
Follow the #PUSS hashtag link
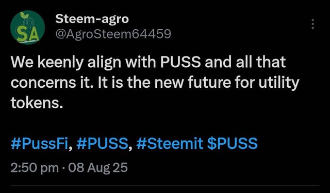[102, 143]
